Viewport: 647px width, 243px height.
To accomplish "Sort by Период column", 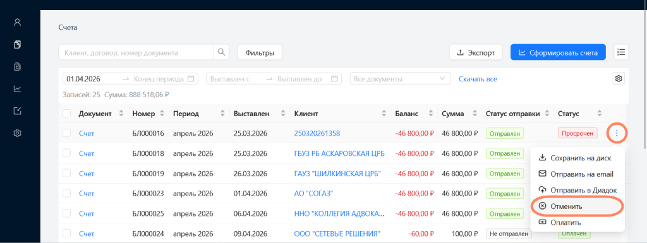I will [222, 113].
